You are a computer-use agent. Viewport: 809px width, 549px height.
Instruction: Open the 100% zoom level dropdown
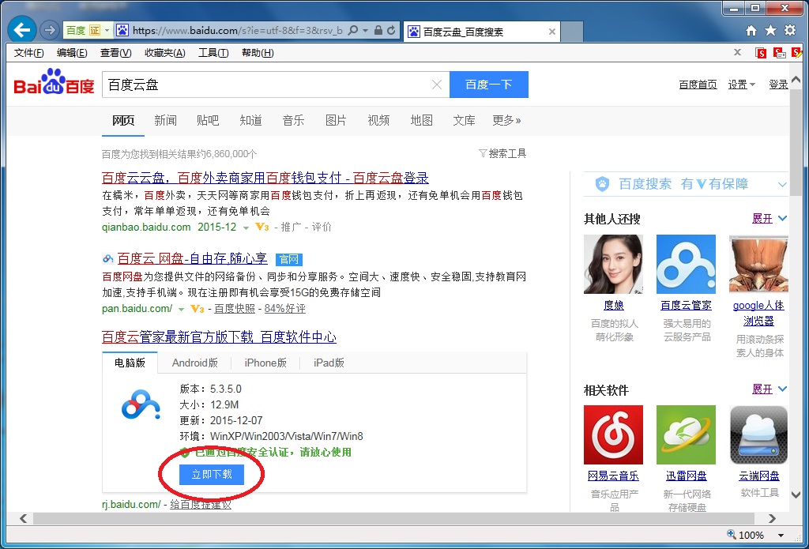781,535
